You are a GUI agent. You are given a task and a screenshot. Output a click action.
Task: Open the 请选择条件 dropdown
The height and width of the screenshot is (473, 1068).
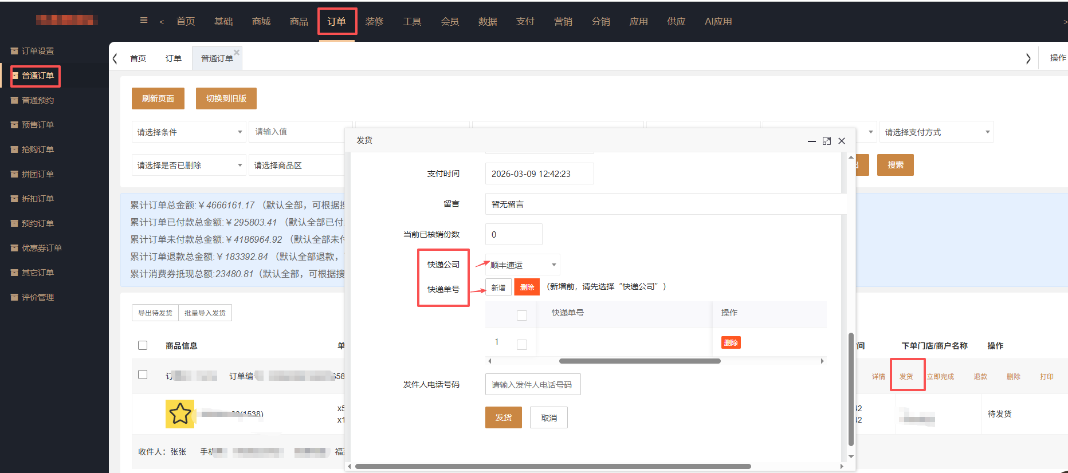coord(189,132)
